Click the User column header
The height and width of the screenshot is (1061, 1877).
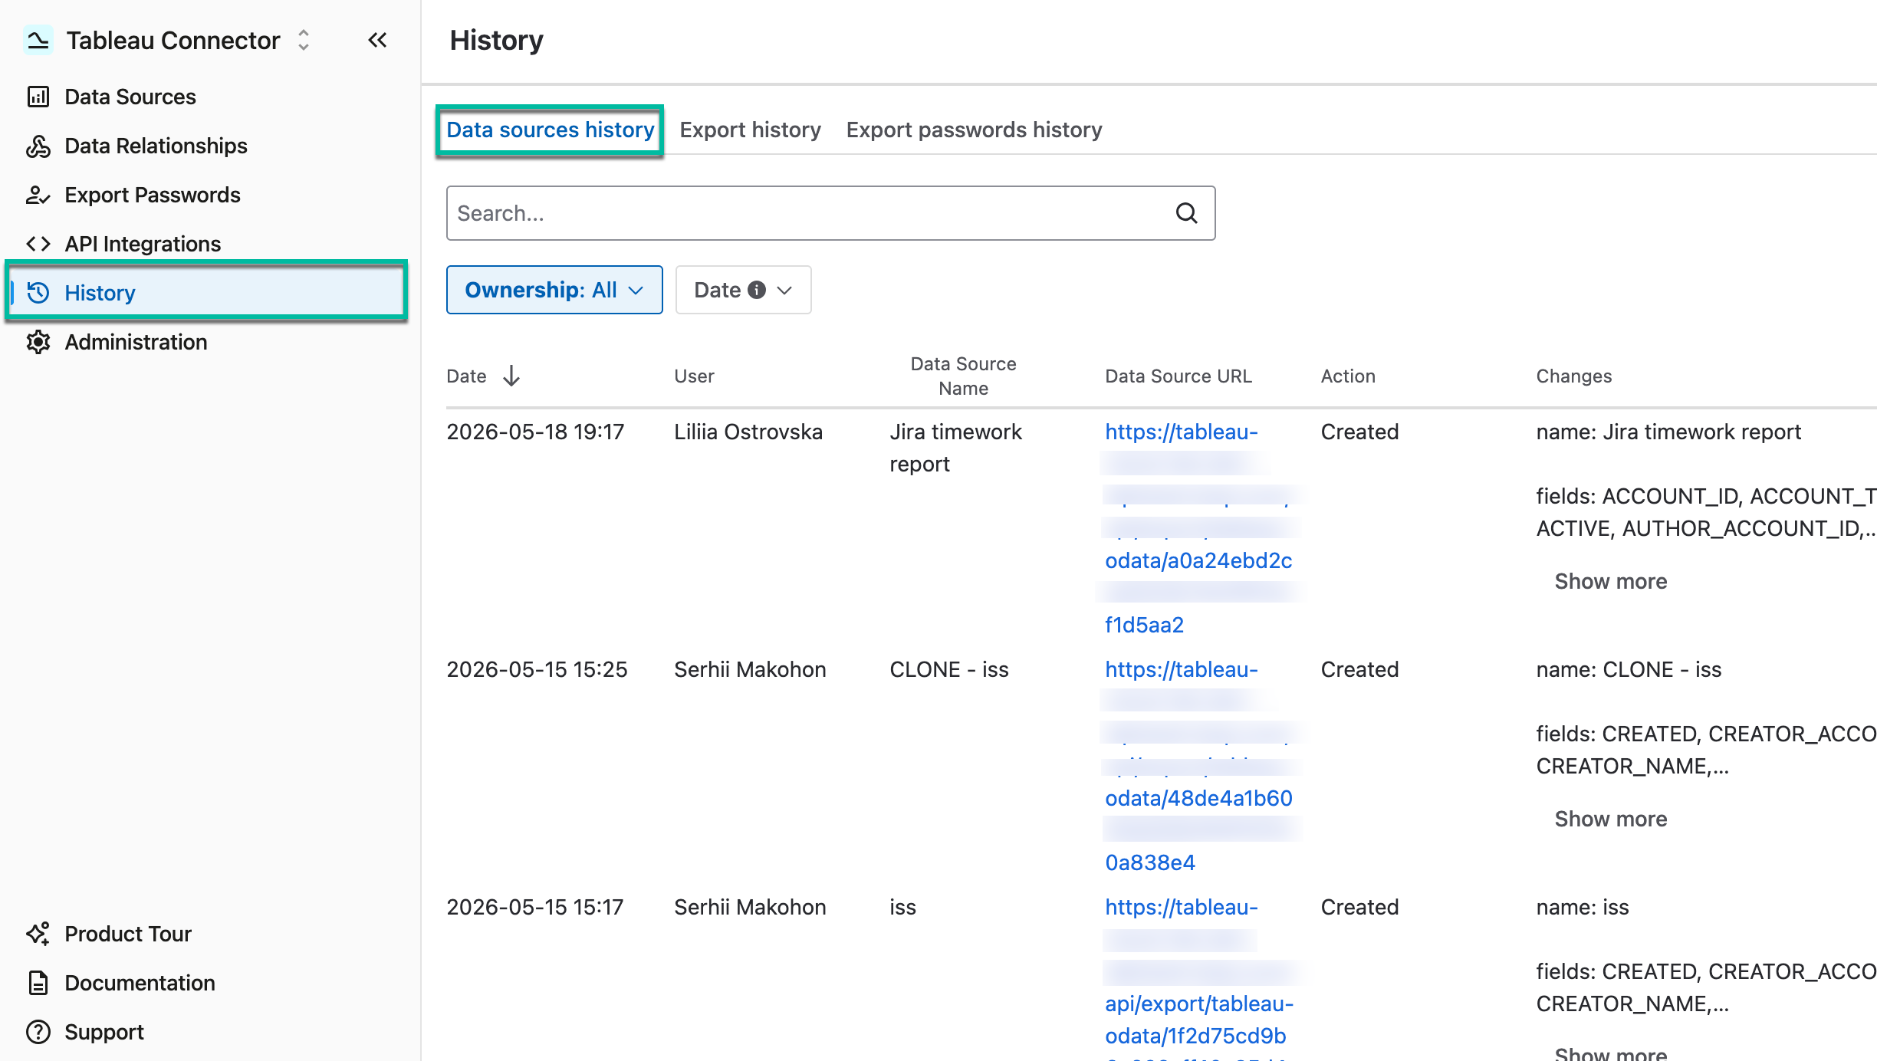click(694, 376)
